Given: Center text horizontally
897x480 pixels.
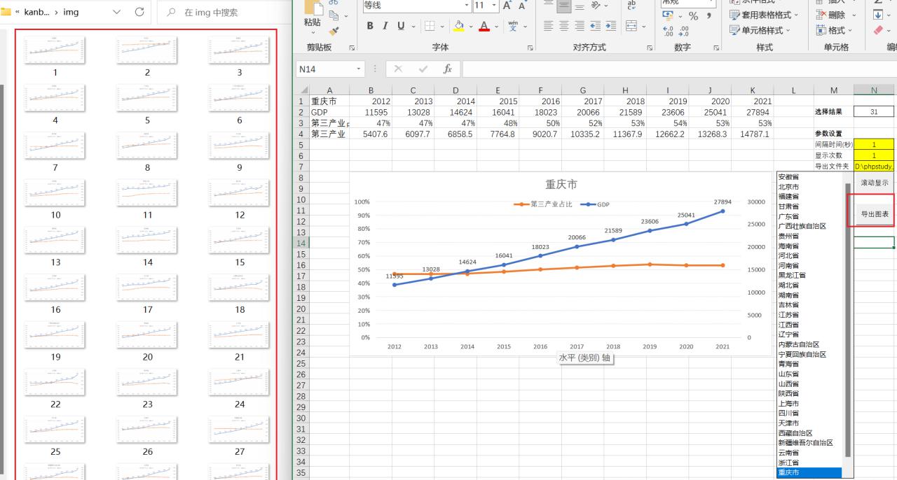Looking at the screenshot, I should point(564,26).
